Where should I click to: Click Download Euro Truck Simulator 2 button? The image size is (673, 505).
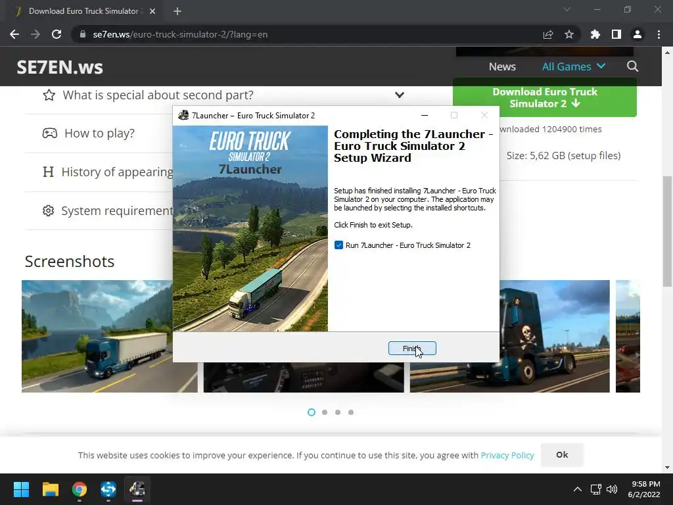click(x=545, y=97)
